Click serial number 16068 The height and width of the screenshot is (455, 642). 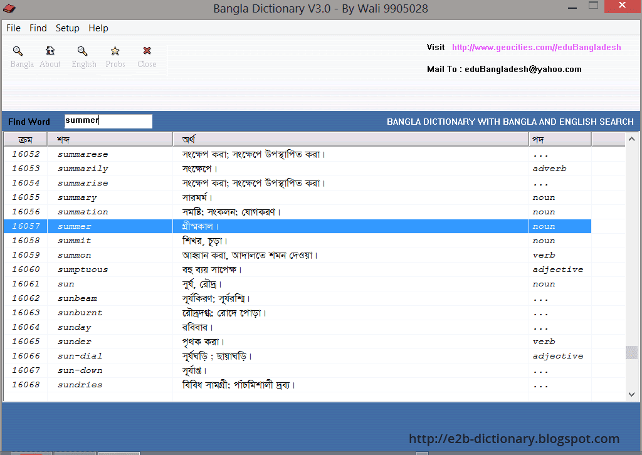[26, 385]
